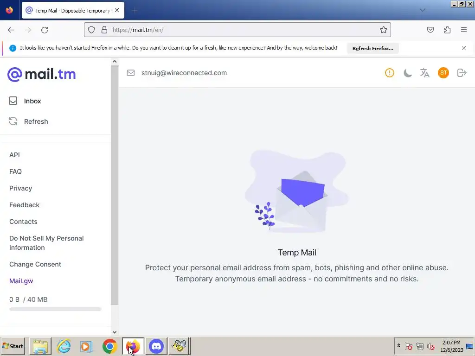Toggle dark mode with moon icon
The height and width of the screenshot is (356, 475).
[407, 73]
